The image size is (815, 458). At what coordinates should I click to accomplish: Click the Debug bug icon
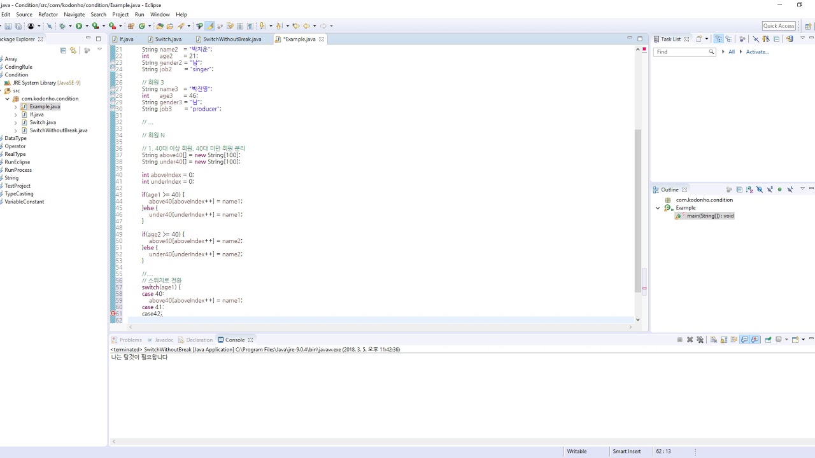point(62,26)
